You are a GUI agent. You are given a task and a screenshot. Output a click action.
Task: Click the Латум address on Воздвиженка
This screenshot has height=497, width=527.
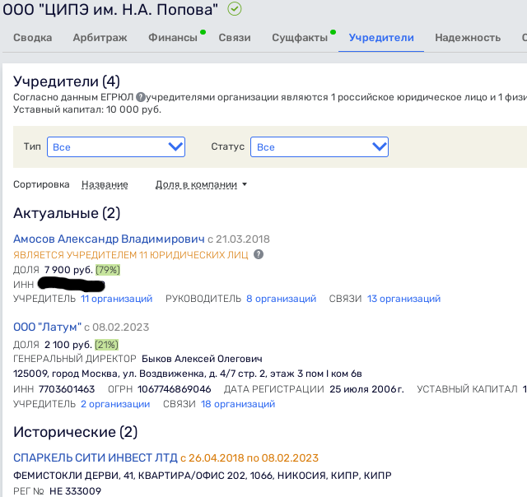click(x=187, y=374)
